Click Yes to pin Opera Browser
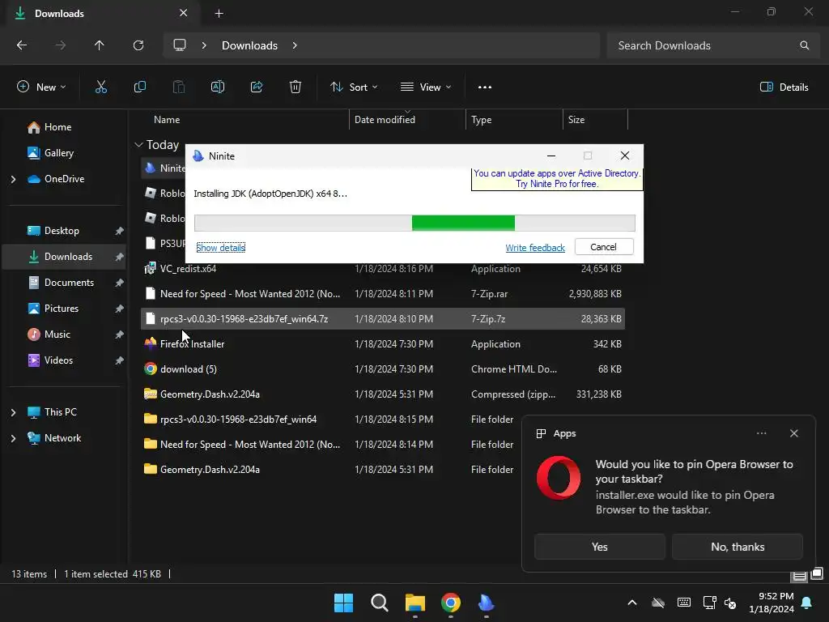 pos(600,547)
